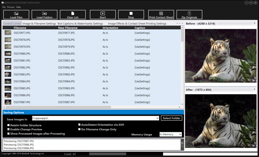259x157 pixels.
Task: Expand the Memory Usage dropdown
Action: pos(180,134)
